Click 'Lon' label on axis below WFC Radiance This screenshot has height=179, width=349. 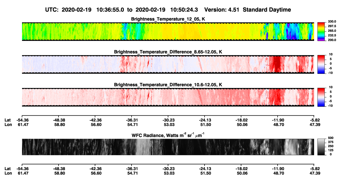8,173
